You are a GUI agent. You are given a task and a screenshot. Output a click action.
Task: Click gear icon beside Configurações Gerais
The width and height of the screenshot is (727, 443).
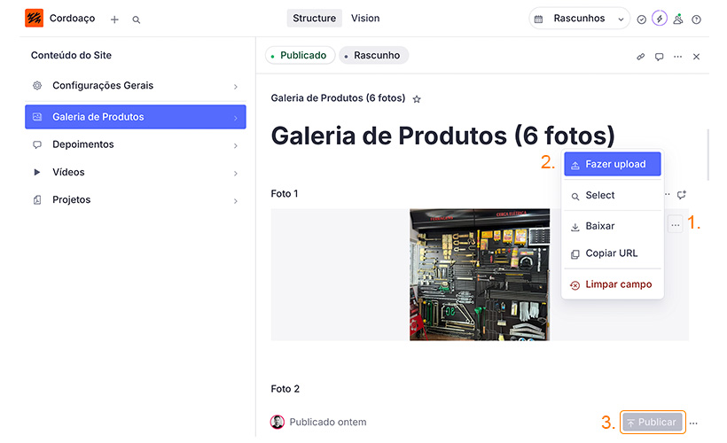coord(37,86)
